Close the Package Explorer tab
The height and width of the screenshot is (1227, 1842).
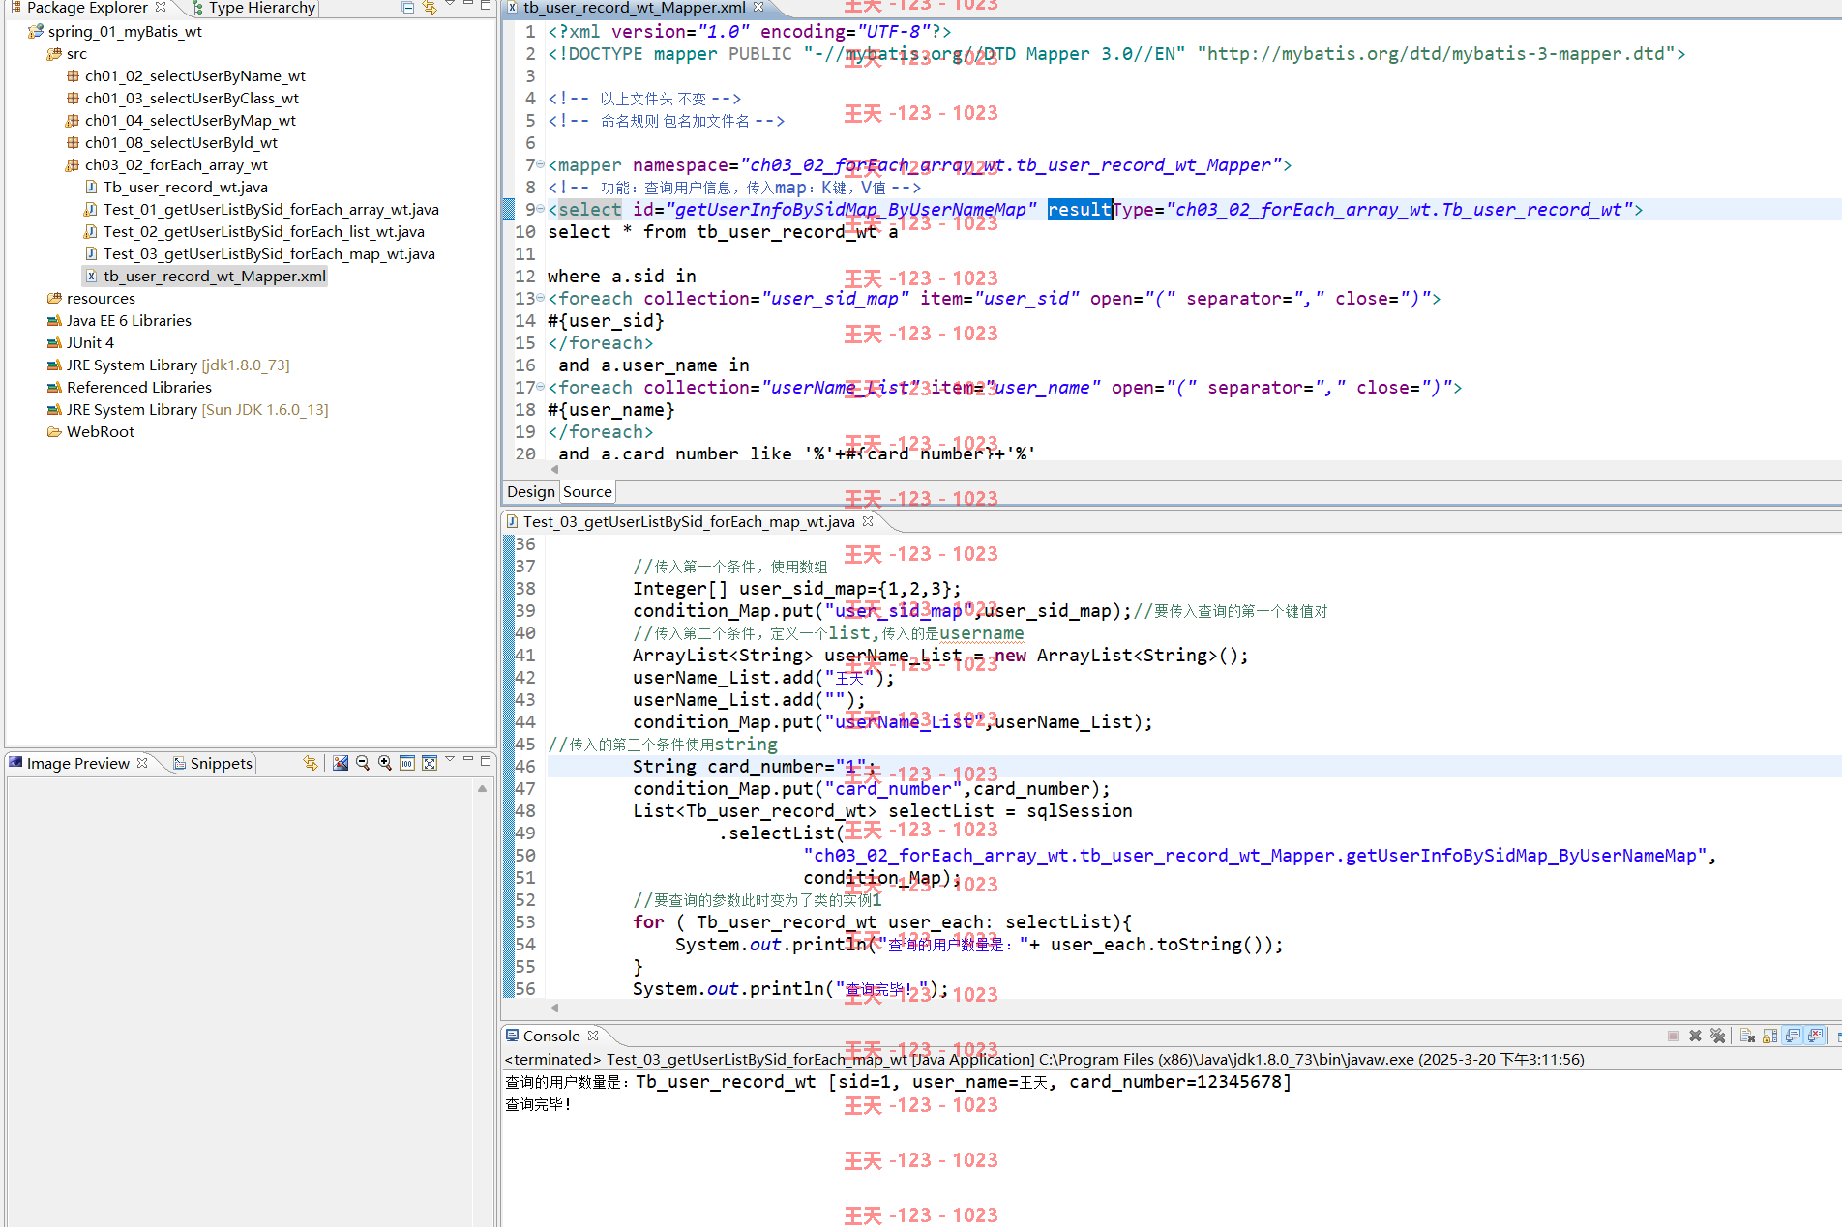tap(161, 7)
